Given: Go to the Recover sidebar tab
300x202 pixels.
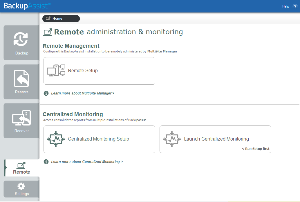Looking at the screenshot, I should pyautogui.click(x=21, y=121).
